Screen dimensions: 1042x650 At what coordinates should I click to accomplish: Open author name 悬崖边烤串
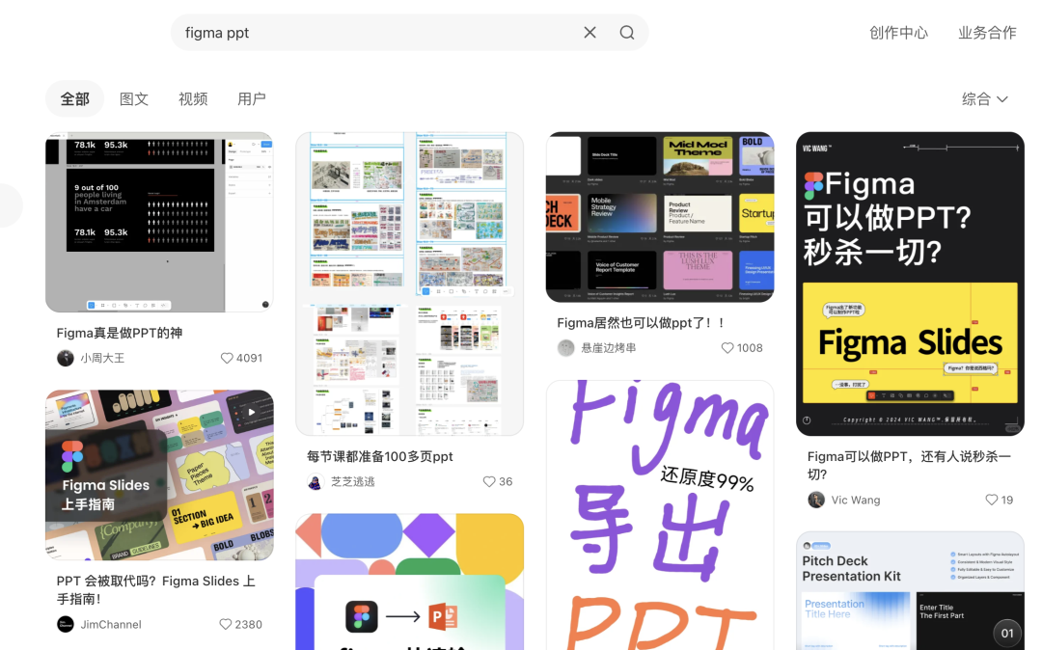(x=609, y=348)
